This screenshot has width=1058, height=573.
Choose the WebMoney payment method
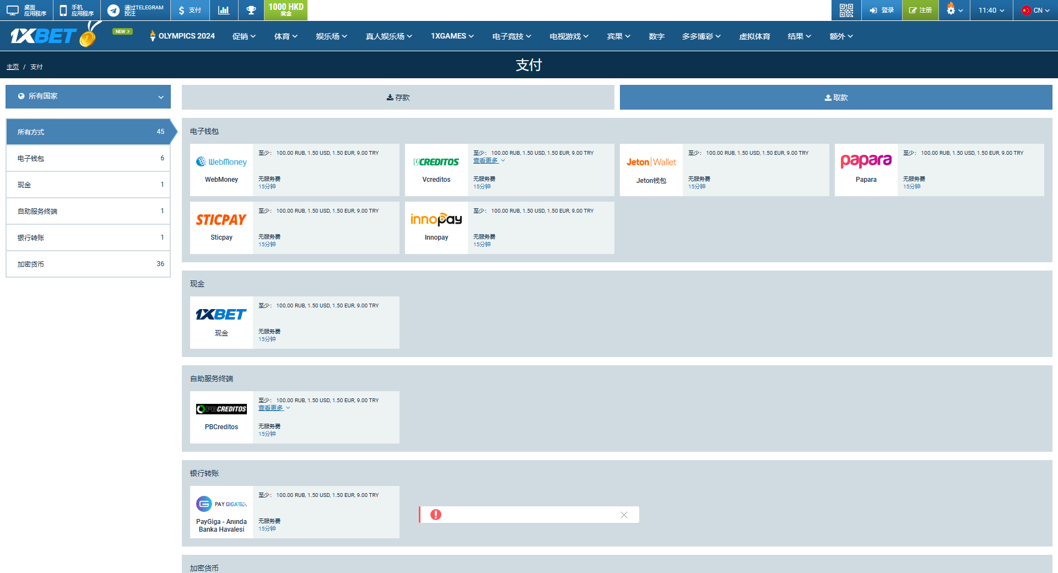[295, 170]
